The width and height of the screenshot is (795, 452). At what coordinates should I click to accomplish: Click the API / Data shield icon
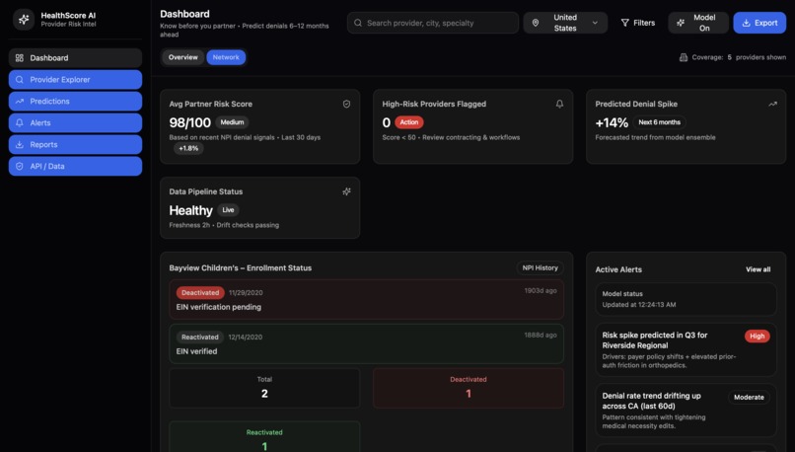click(x=20, y=167)
